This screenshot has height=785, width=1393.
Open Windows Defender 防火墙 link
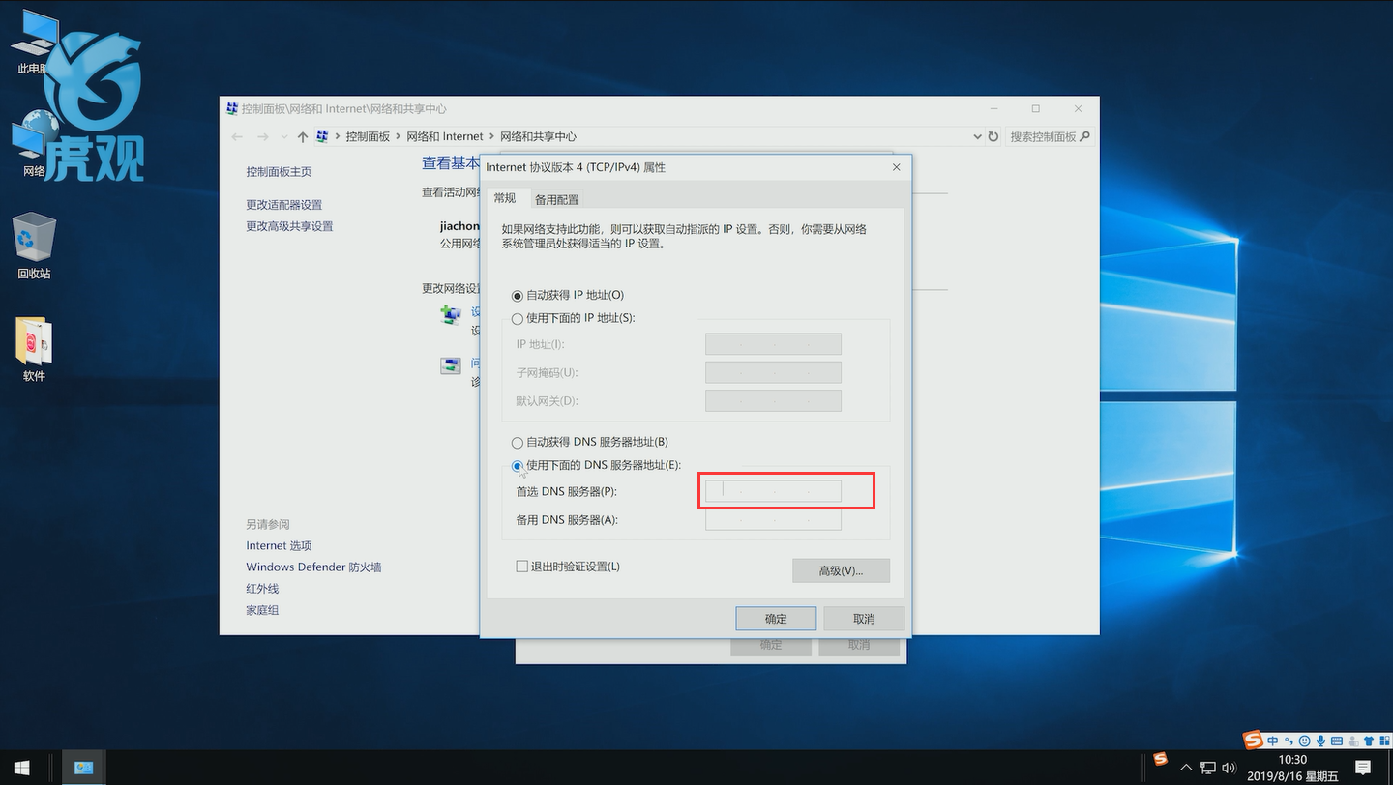coord(313,567)
